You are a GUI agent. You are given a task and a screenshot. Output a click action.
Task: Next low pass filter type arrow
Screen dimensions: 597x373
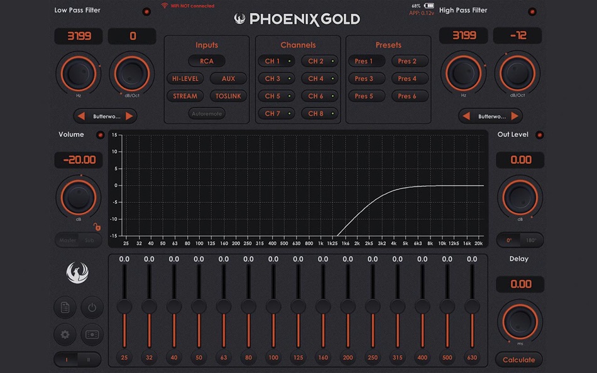pos(129,116)
